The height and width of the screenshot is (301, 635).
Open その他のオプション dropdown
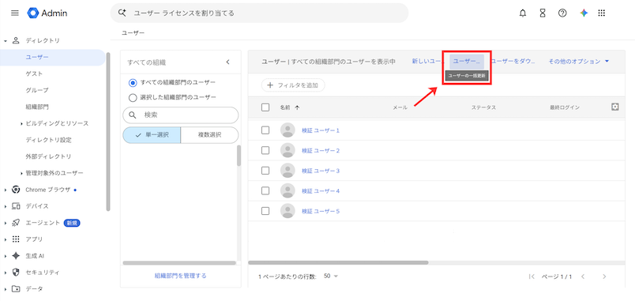[x=579, y=62]
